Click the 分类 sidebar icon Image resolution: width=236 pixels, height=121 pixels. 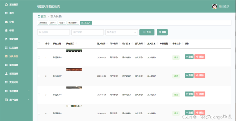pyautogui.click(x=6, y=22)
